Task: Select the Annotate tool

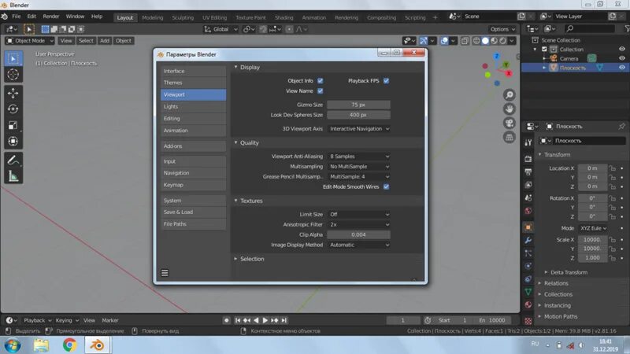Action: pyautogui.click(x=13, y=160)
